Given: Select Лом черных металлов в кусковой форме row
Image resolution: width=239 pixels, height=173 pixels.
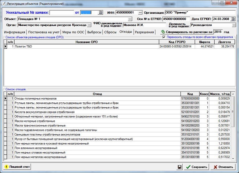Looking at the screenshot, I should click(117, 144).
